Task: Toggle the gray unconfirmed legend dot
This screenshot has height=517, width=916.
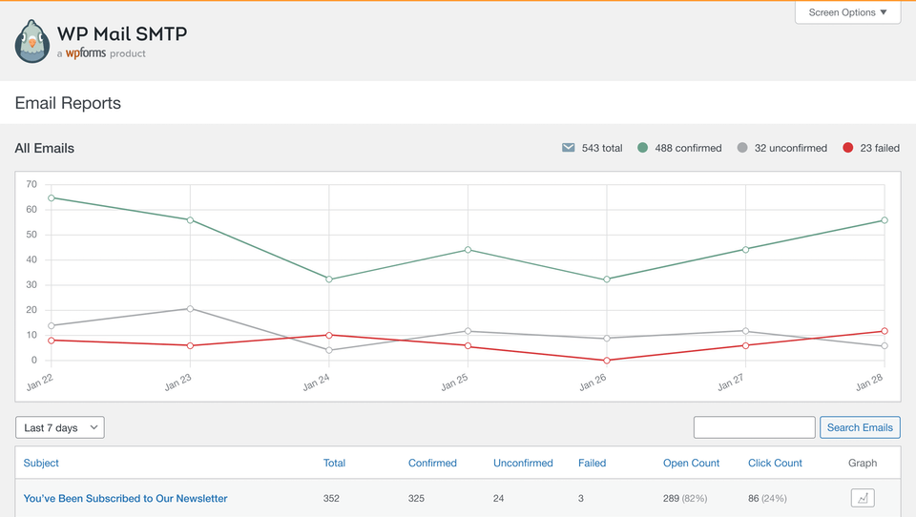Action: [x=742, y=148]
